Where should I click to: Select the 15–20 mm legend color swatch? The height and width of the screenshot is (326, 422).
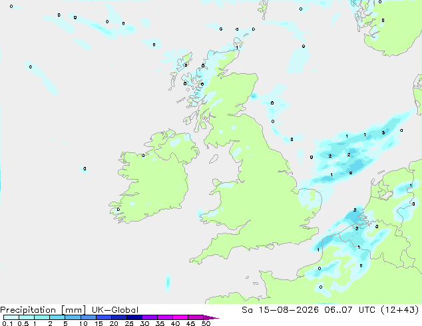pyautogui.click(x=104, y=317)
